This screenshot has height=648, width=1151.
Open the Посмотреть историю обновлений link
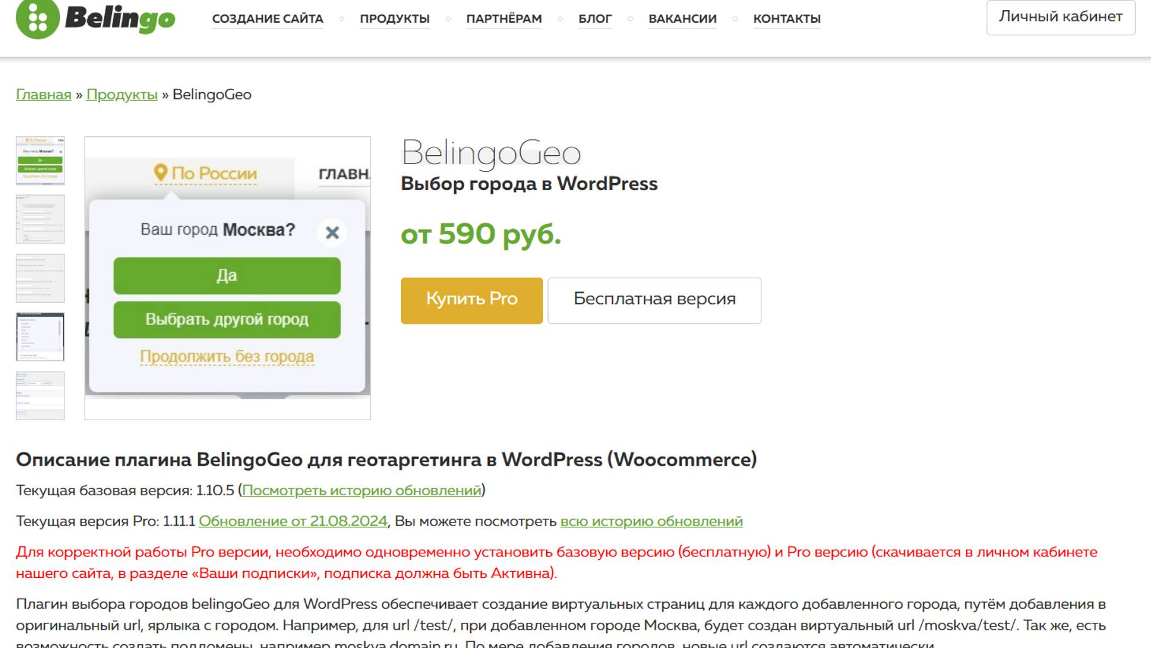(362, 490)
